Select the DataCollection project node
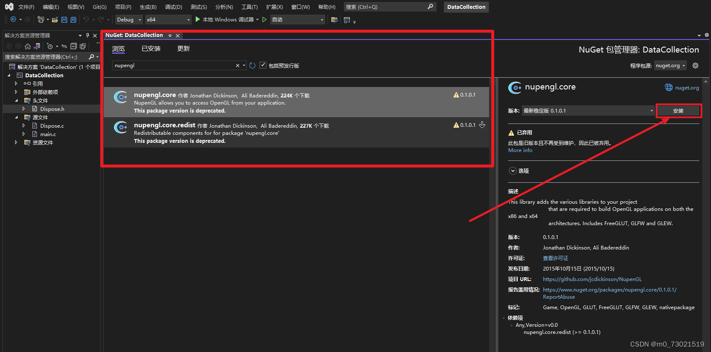This screenshot has width=711, height=352. [44, 75]
